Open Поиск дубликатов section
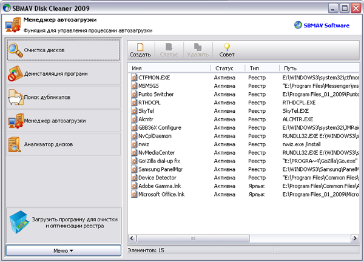Viewport: 364px width, 262px height. coord(63,97)
